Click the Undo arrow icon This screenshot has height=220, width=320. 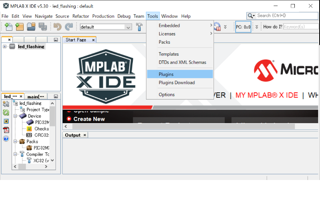click(x=58, y=27)
